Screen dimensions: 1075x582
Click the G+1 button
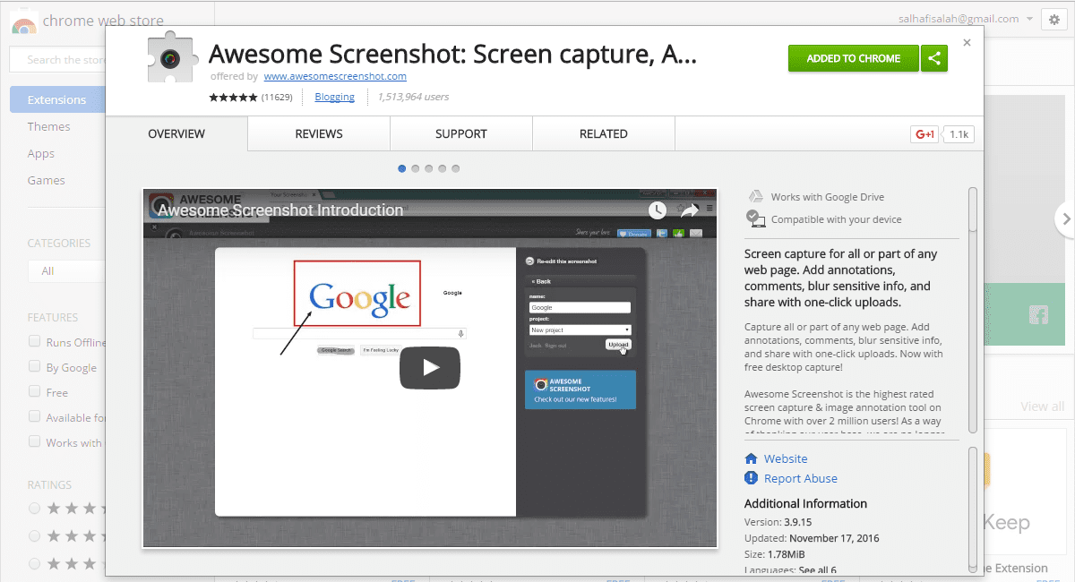(x=924, y=134)
